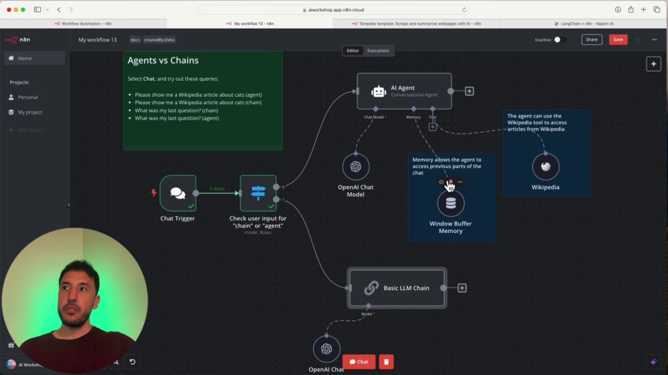
Task: Click the createdBy:Debs tag
Action: tap(160, 39)
